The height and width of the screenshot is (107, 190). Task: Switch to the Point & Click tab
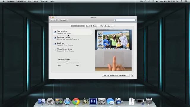pos(77,26)
